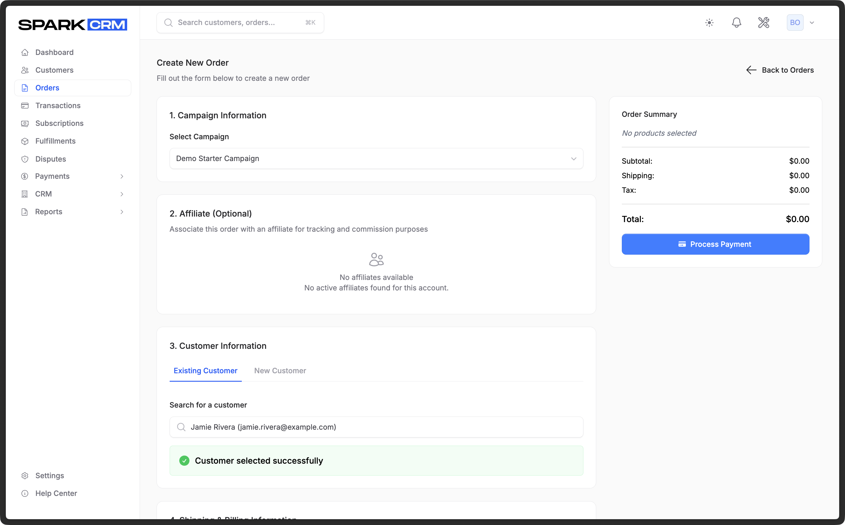Click the 'Customer selected successfully' message
The image size is (845, 525).
(259, 461)
